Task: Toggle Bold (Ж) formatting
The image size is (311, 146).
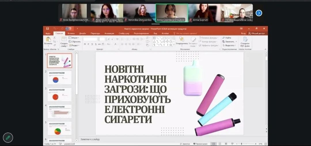Action: (x=85, y=44)
